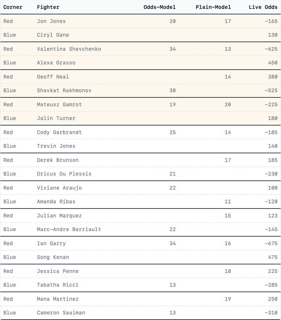Select the Ciryl Gane fighter cell
This screenshot has height=320, width=281.
coord(53,35)
